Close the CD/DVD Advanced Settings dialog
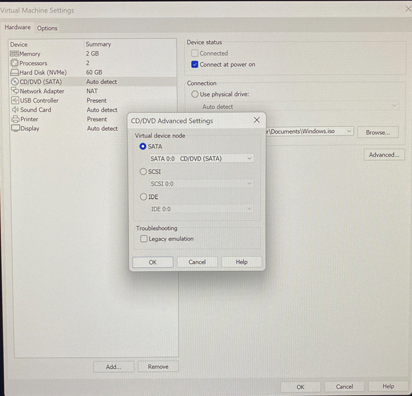This screenshot has width=412, height=396. (x=257, y=120)
